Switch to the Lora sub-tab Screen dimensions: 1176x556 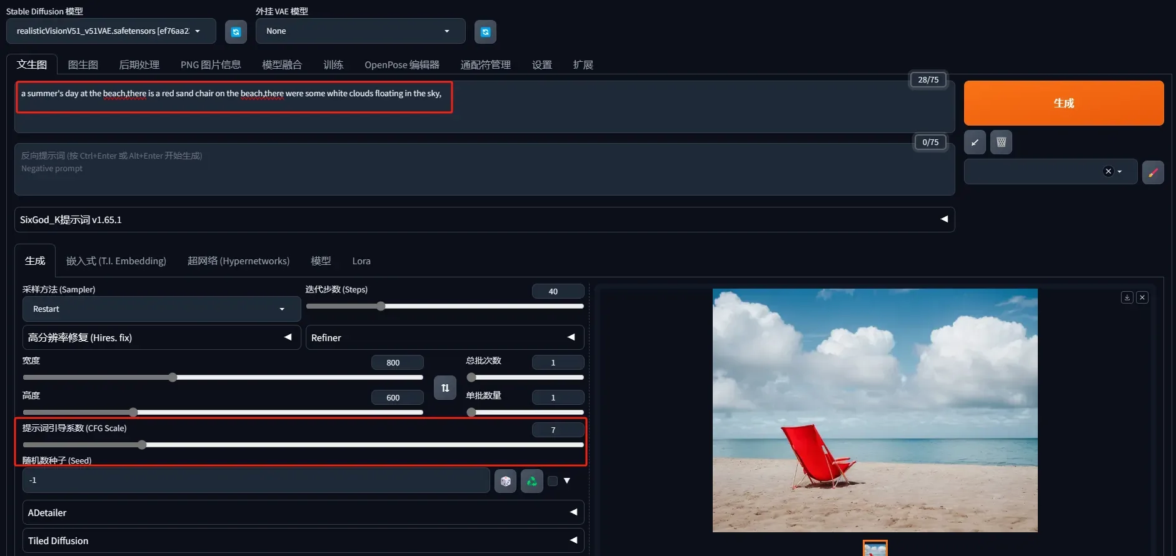(361, 261)
